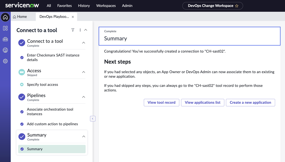Screen dimensions: 285x162
Task: Click the checkmark in the highlighted Summary row
Action: [x=22, y=149]
